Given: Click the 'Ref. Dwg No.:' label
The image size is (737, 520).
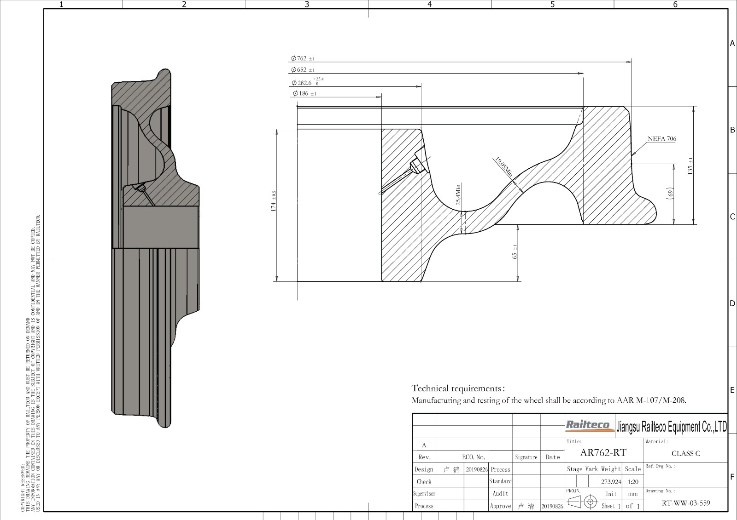Looking at the screenshot, I should point(660,466).
